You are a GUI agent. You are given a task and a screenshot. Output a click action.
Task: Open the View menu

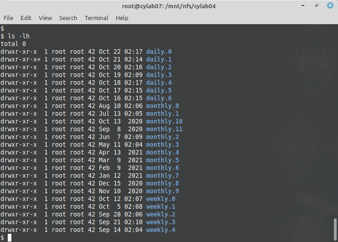click(x=45, y=18)
